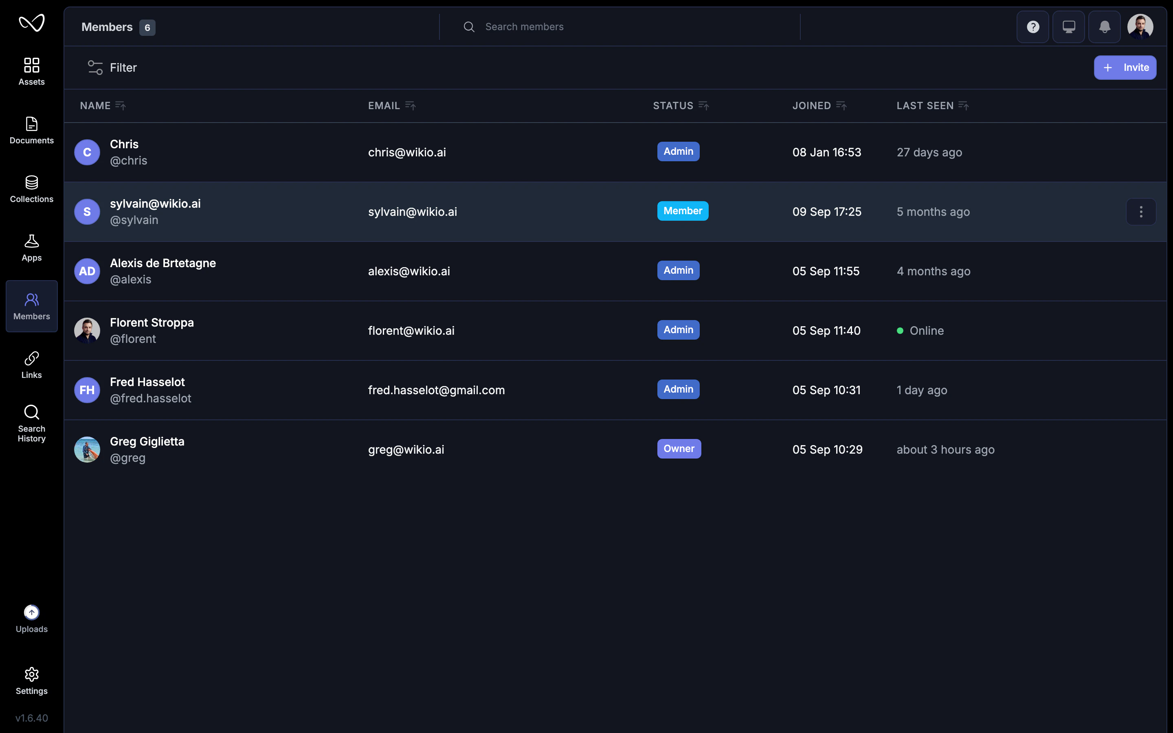Screen dimensions: 1173x733
Task: Click the Invite button
Action: point(1125,67)
